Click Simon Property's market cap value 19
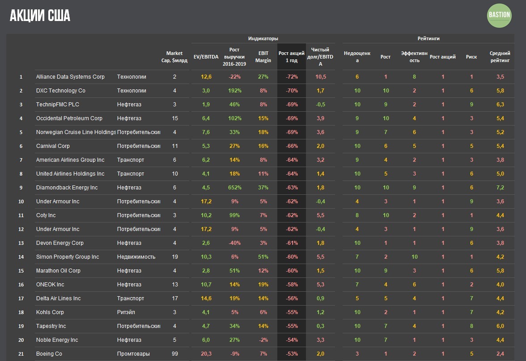This screenshot has height=361, width=526. [174, 257]
